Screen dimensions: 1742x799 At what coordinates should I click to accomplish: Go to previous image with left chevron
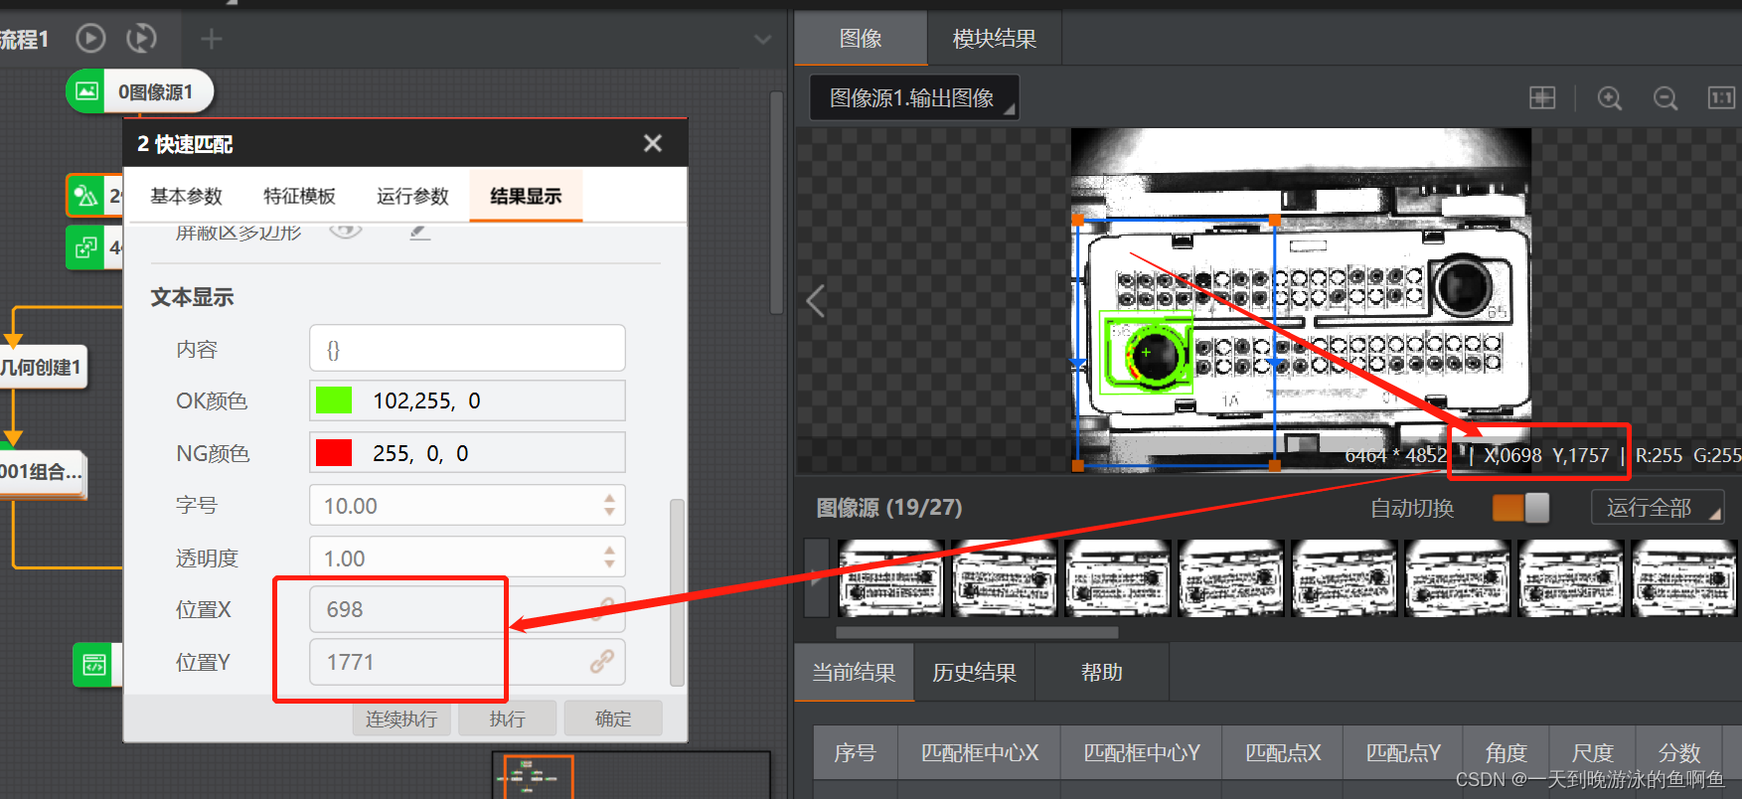coord(816,300)
